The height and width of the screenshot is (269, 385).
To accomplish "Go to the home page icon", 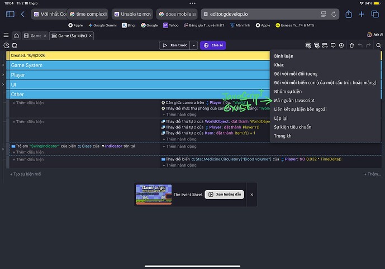I will [16, 36].
